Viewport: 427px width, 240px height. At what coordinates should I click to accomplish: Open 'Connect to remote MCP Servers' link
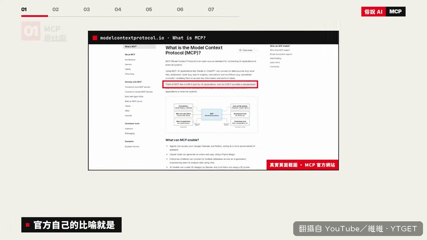[139, 92]
